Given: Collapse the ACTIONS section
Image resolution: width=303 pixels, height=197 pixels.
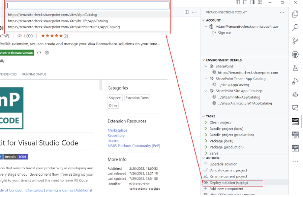Looking at the screenshot, I should point(203,158).
